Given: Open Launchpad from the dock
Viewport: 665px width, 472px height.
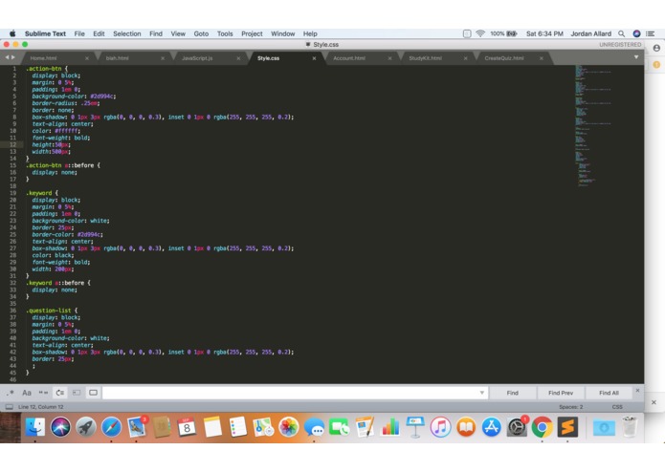Looking at the screenshot, I should click(86, 427).
